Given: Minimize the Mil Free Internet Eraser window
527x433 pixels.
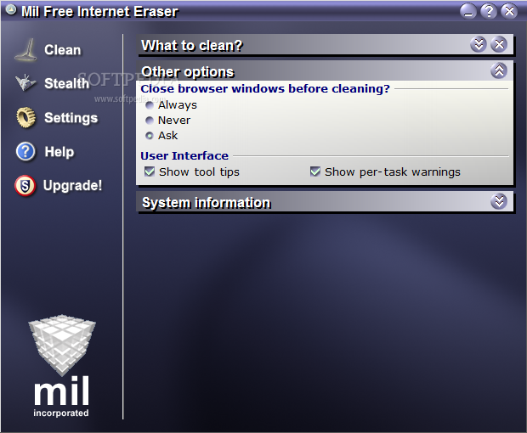Looking at the screenshot, I should coord(468,11).
